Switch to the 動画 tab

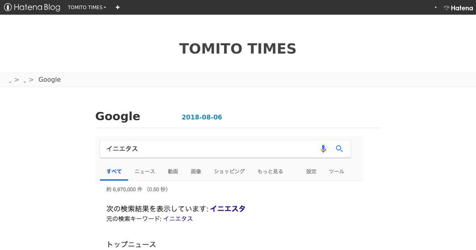(x=173, y=171)
